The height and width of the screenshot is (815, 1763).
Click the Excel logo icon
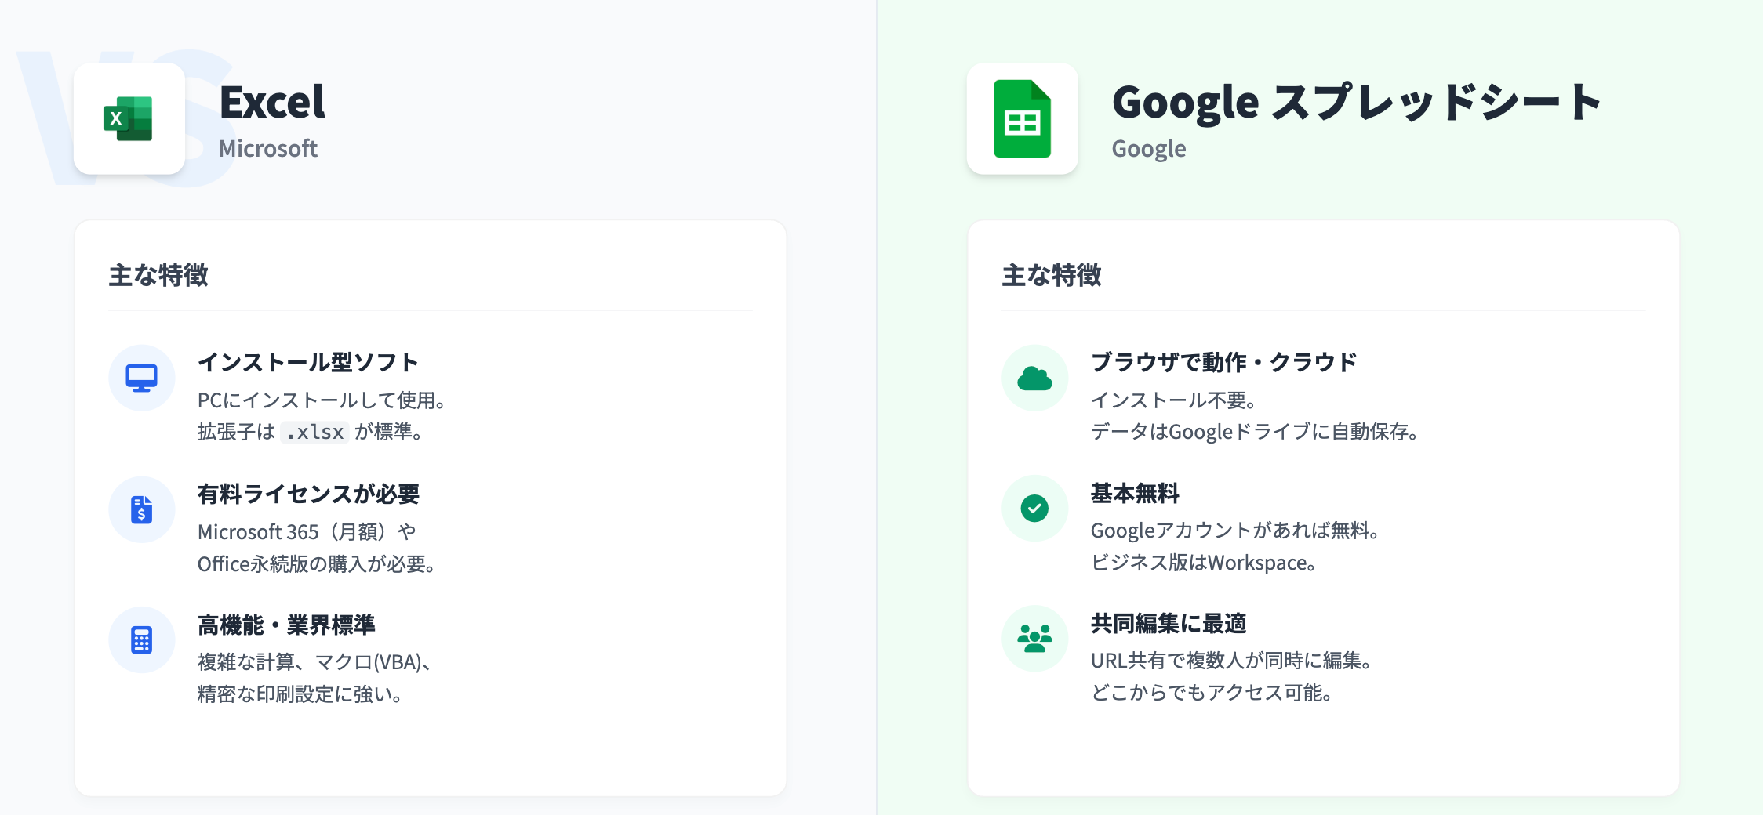coord(129,119)
